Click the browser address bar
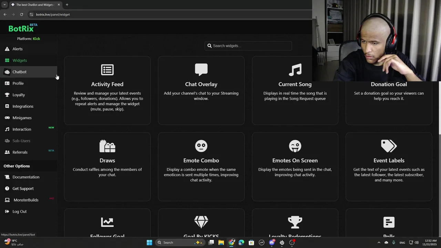The image size is (441, 248). [x=169, y=14]
